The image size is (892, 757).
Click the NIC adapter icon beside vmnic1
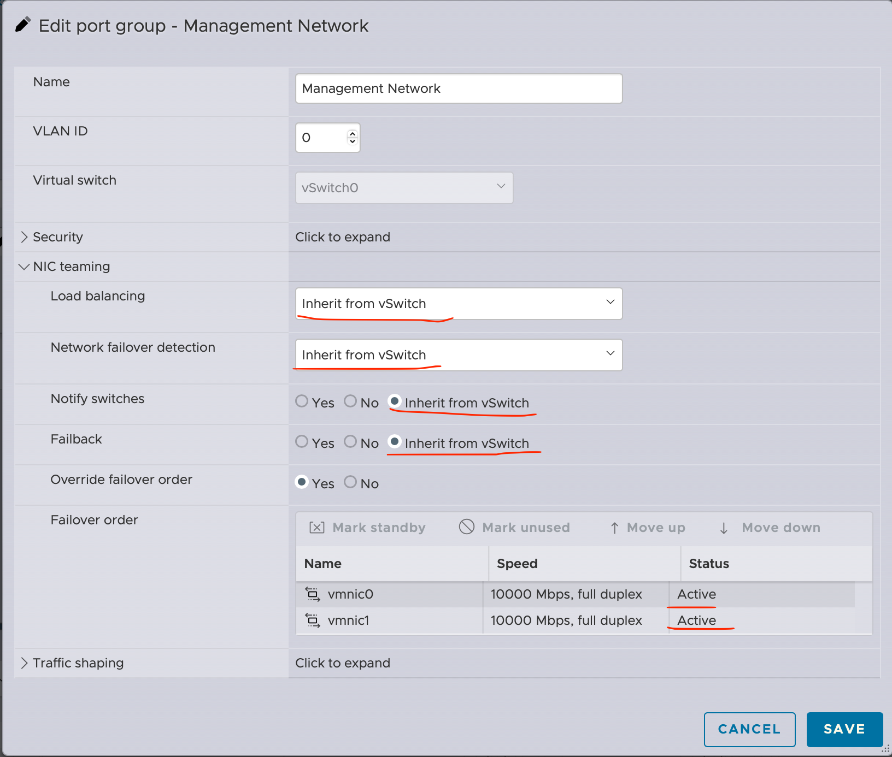pyautogui.click(x=313, y=620)
